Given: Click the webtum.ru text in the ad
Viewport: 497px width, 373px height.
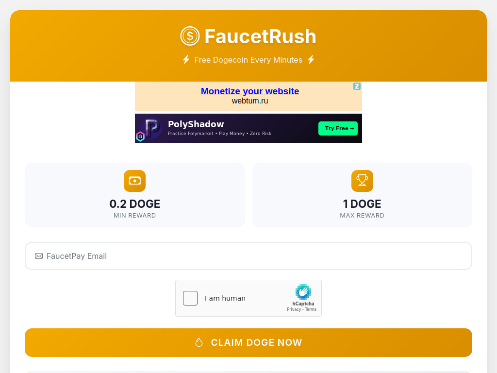Looking at the screenshot, I should coord(249,101).
